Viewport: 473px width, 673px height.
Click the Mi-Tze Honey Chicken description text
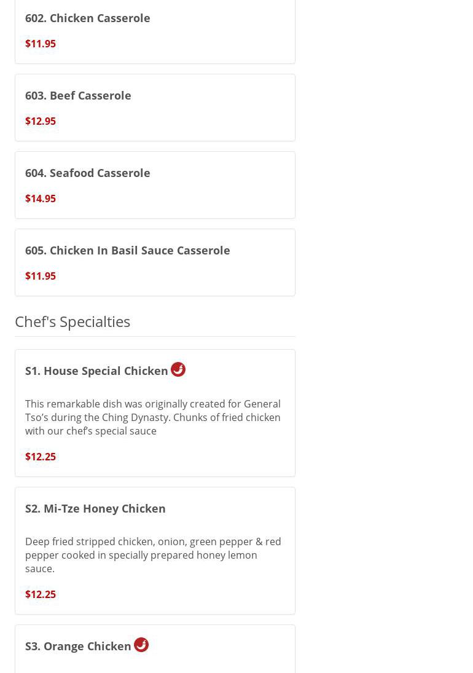153,555
